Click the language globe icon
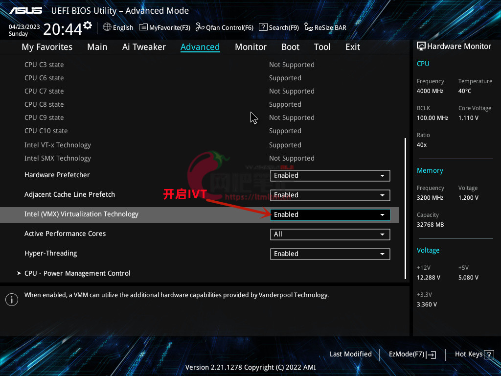This screenshot has width=501, height=376. click(x=107, y=27)
